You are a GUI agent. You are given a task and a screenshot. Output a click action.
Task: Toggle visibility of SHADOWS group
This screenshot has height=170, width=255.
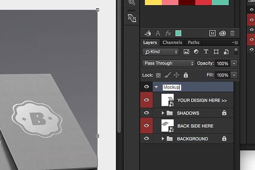tap(146, 112)
